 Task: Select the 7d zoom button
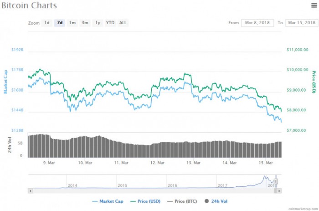click(60, 23)
